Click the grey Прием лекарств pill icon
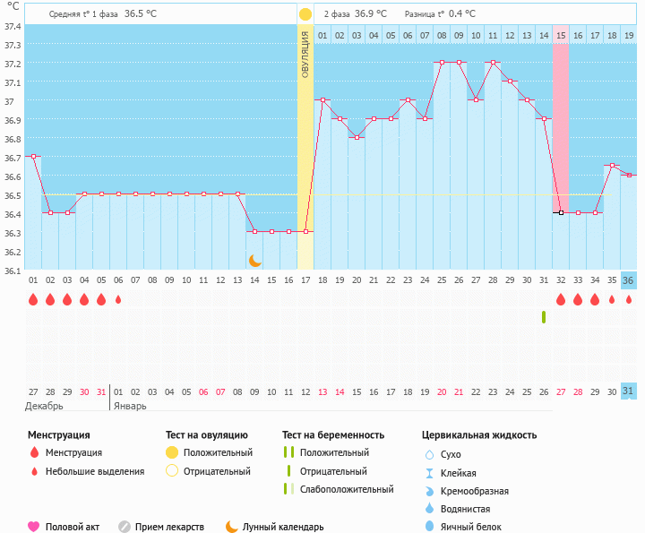The image size is (645, 533). [x=125, y=527]
